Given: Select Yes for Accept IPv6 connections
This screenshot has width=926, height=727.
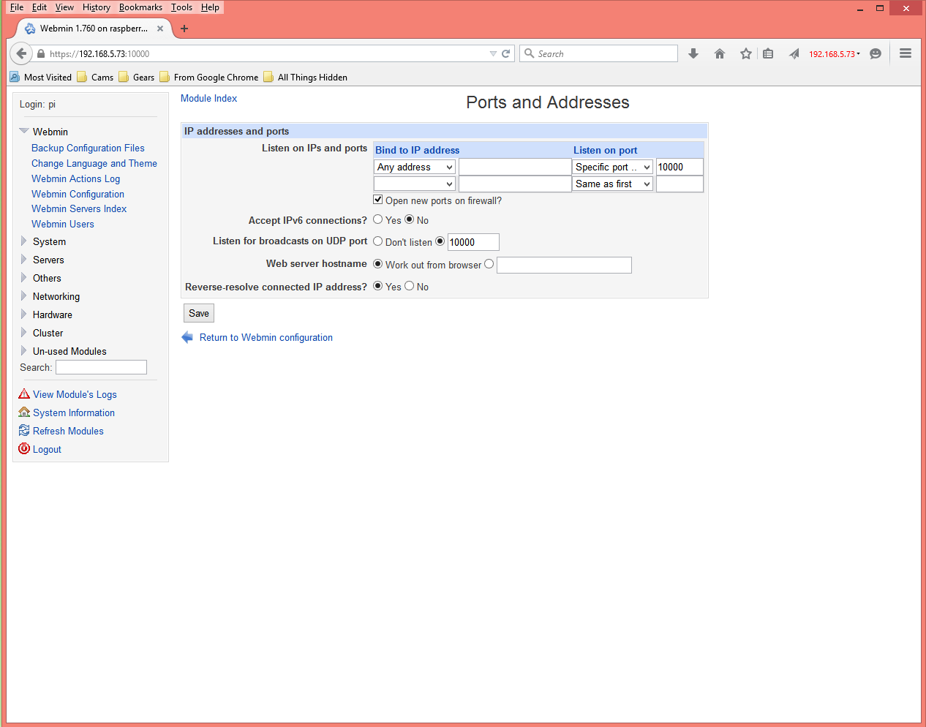Looking at the screenshot, I should coord(378,219).
